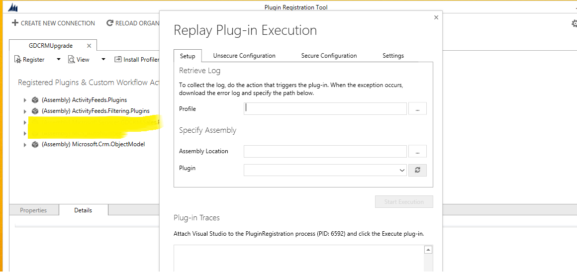The width and height of the screenshot is (577, 276).
Task: Click Create New Connection
Action: [x=53, y=23]
